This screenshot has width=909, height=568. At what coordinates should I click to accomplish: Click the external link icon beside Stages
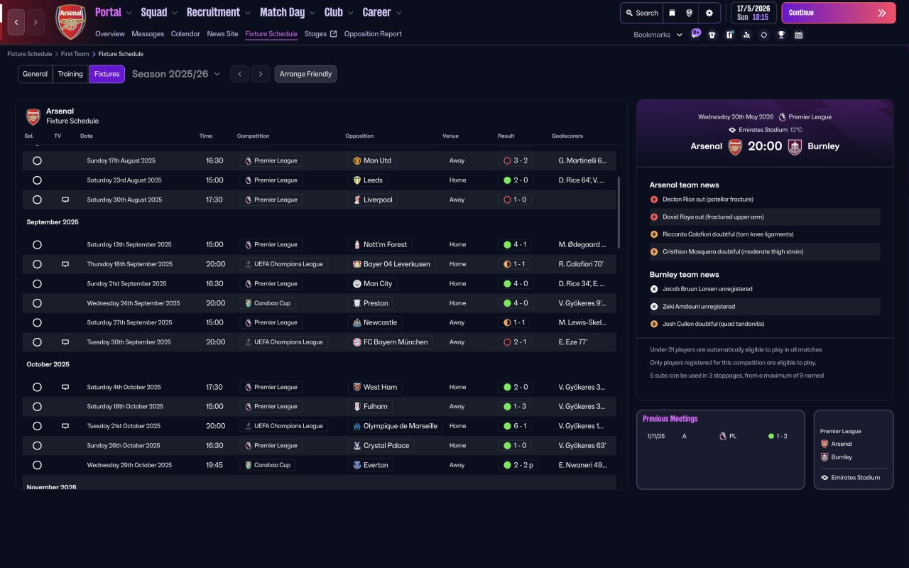click(x=334, y=33)
